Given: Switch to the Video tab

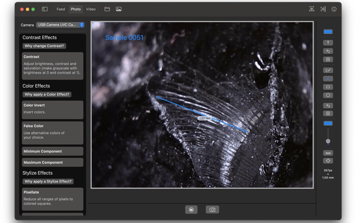Looking at the screenshot, I should 91,9.
